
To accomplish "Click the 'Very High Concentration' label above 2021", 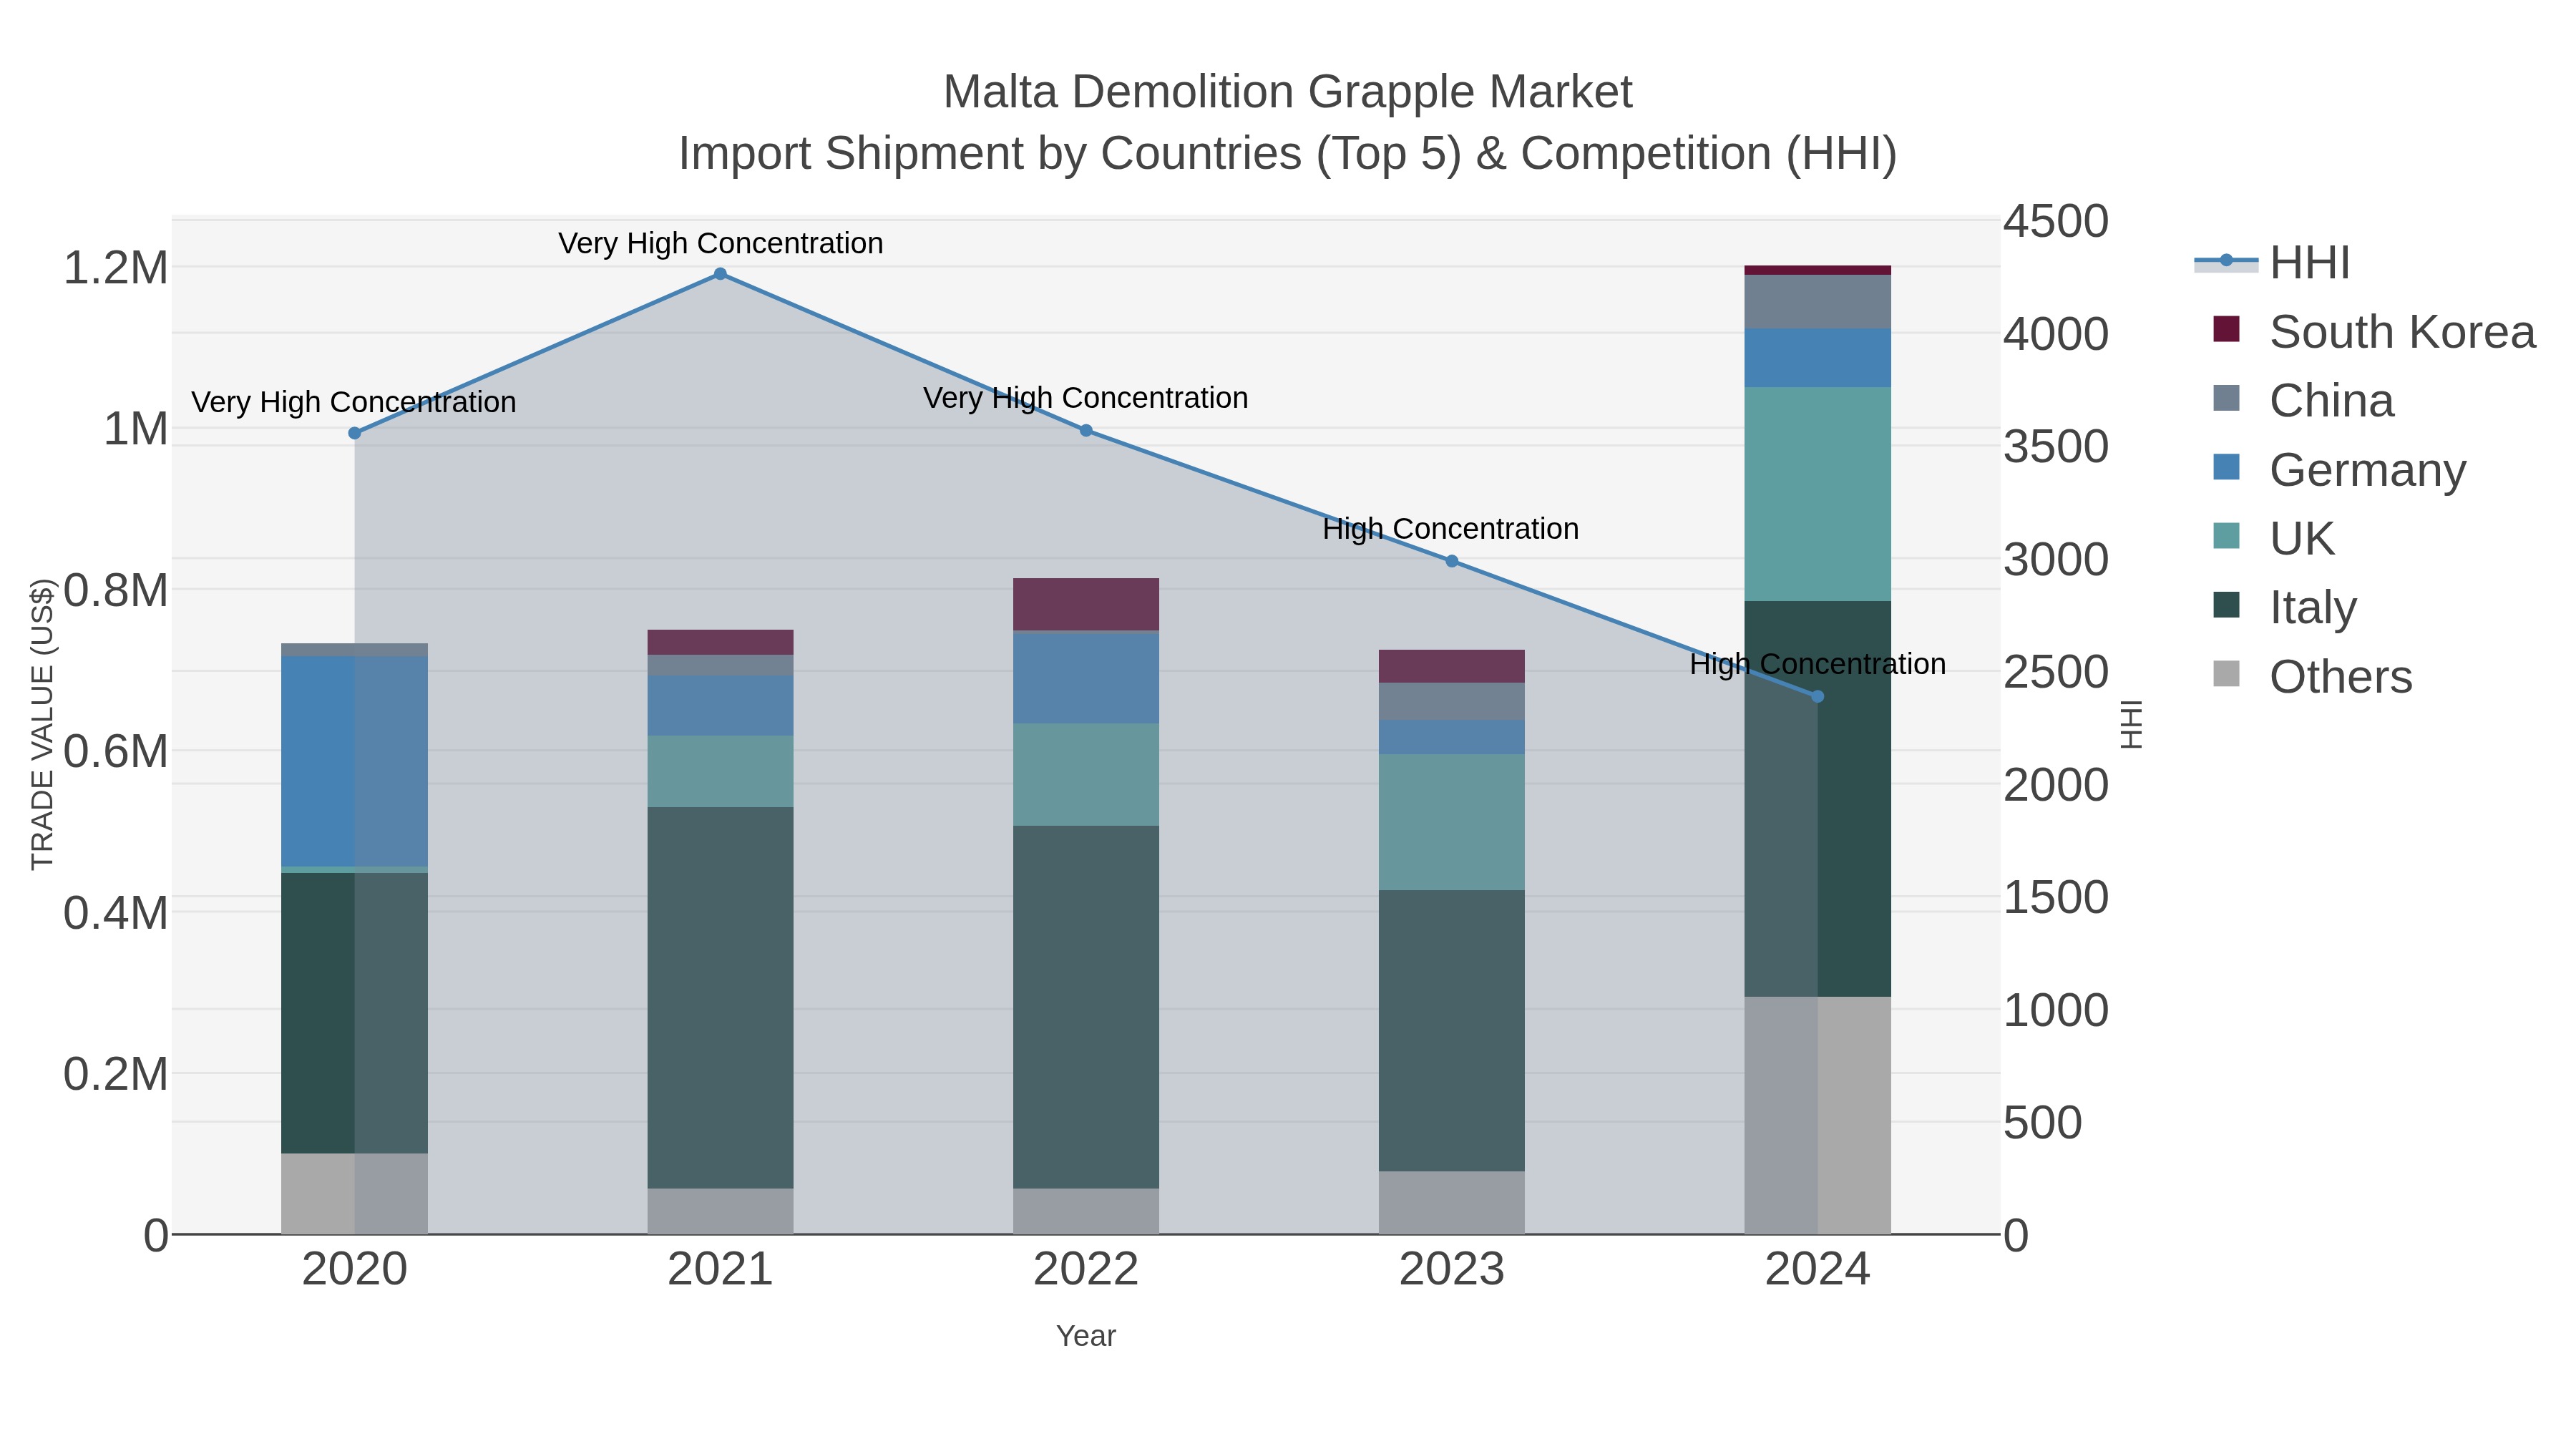I will (720, 243).
